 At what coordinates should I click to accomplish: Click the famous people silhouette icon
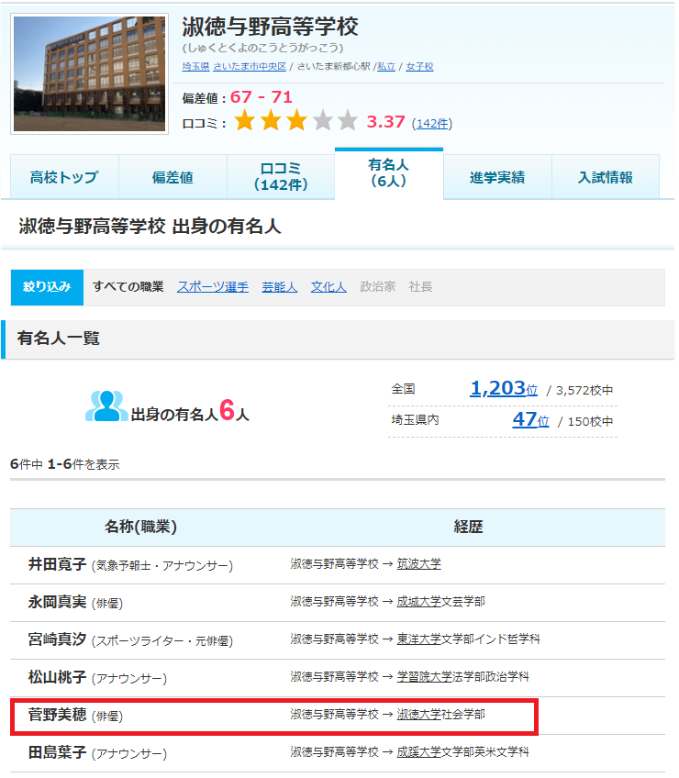(x=106, y=406)
